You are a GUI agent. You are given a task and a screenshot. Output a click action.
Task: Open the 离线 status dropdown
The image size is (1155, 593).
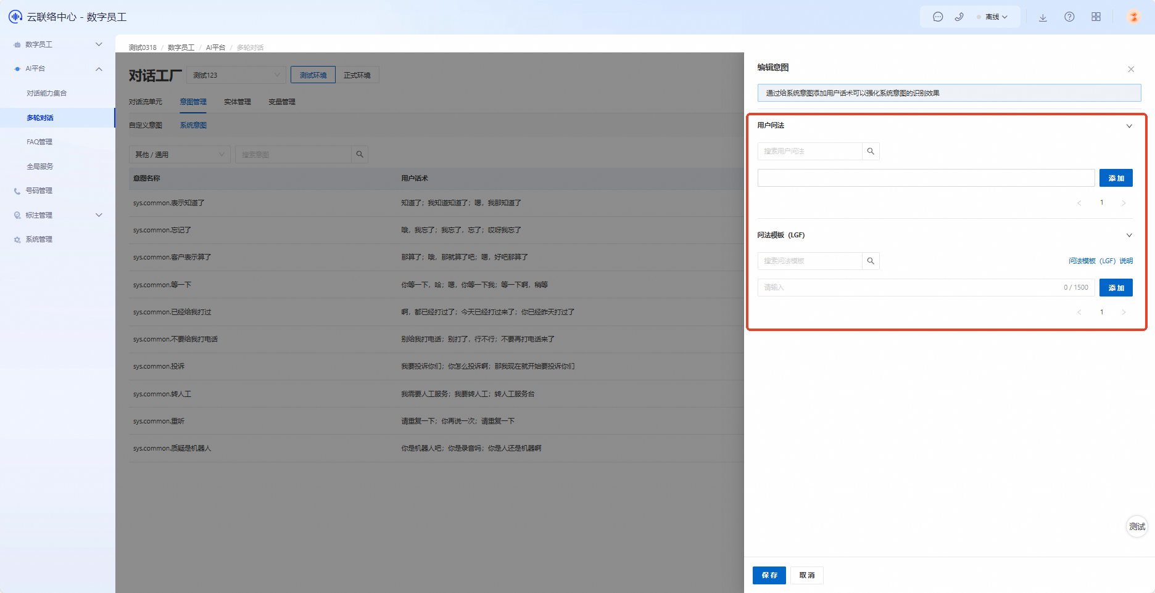pyautogui.click(x=992, y=17)
